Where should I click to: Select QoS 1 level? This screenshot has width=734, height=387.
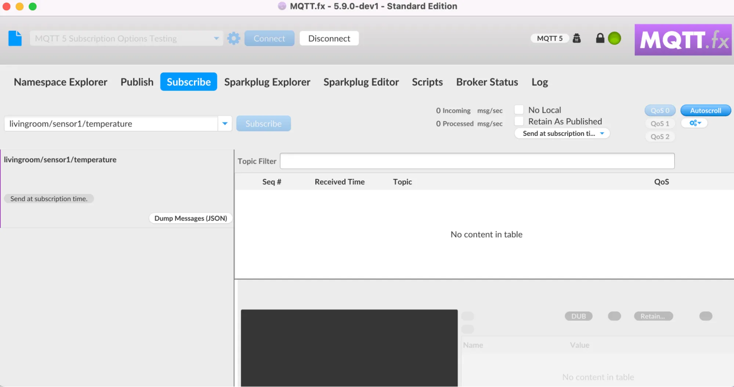click(x=660, y=124)
